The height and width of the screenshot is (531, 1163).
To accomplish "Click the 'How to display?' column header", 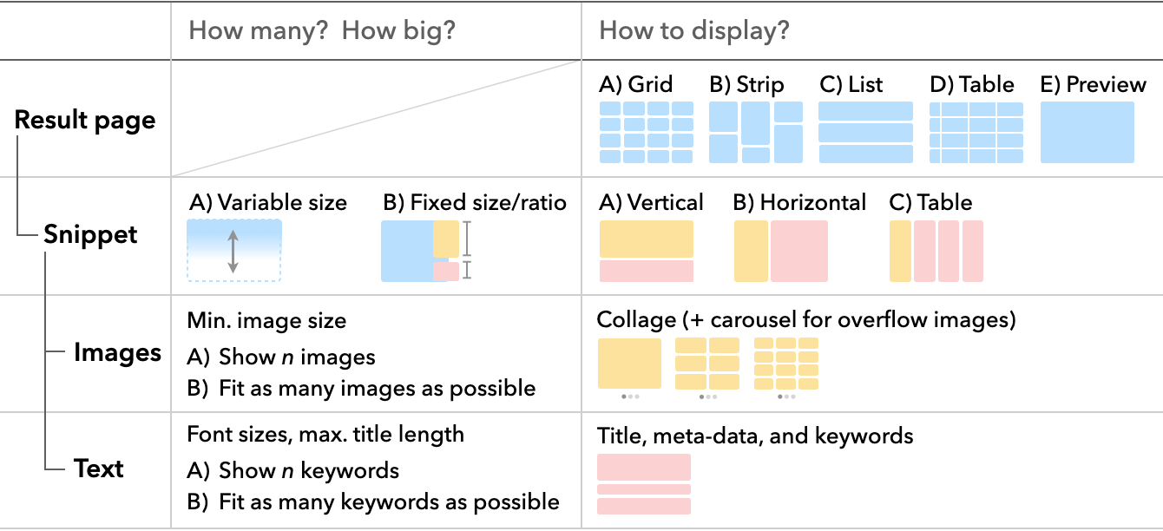I will [694, 31].
